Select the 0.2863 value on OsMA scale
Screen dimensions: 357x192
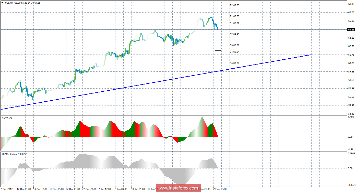pyautogui.click(x=352, y=154)
